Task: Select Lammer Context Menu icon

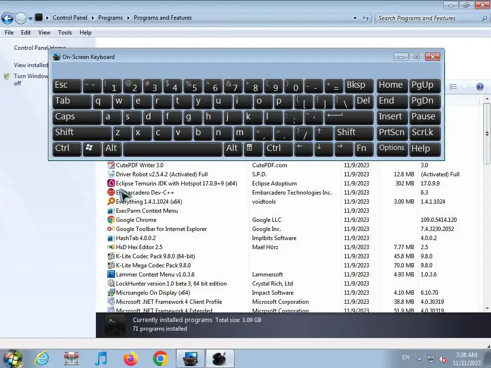Action: pos(111,274)
